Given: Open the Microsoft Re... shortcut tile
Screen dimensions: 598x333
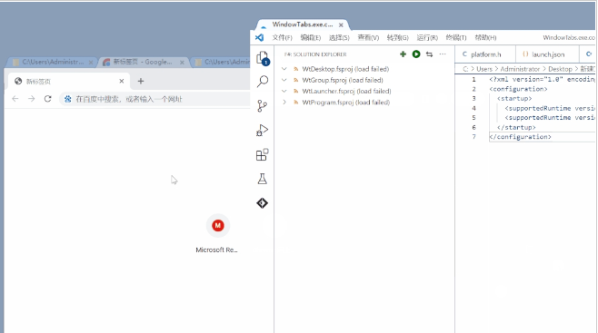Looking at the screenshot, I should point(217,233).
